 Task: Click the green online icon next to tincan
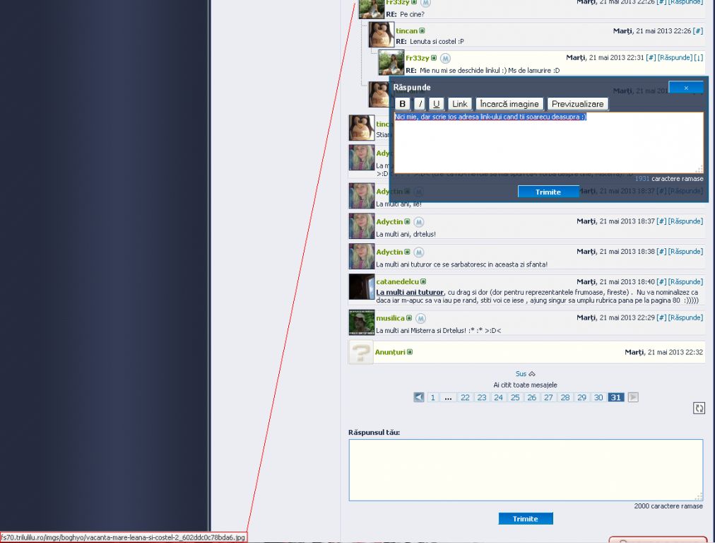[x=422, y=31]
